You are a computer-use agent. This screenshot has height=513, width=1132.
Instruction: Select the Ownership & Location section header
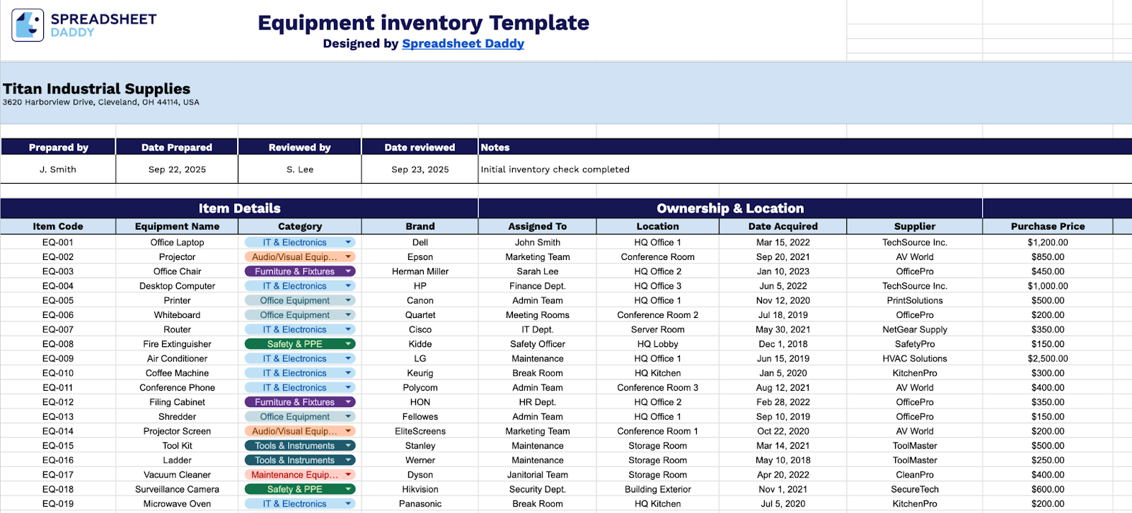click(x=730, y=208)
